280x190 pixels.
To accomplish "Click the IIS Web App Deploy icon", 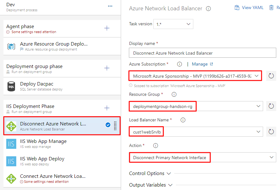I will (x=11, y=161).
